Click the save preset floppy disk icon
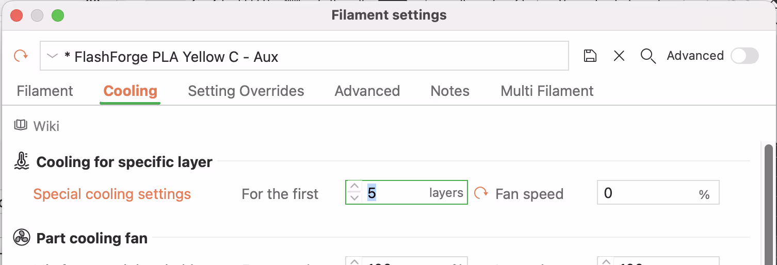Screen dimensions: 777x265 pos(590,56)
